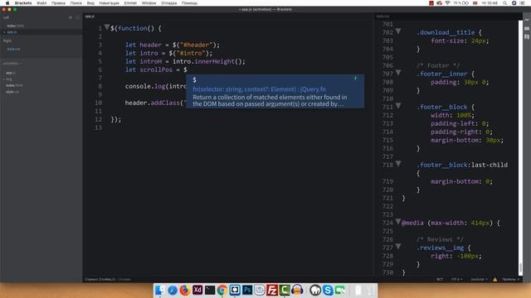
Task: Open Terminal from the dock
Action: point(210,291)
